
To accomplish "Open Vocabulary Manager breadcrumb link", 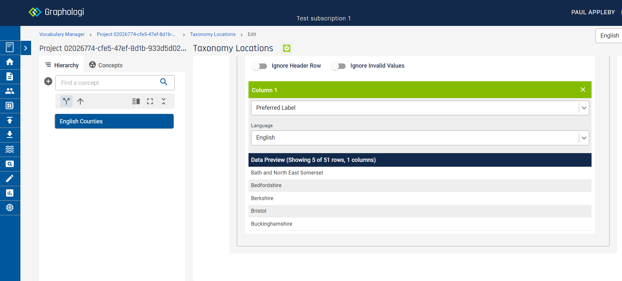I will [x=62, y=34].
